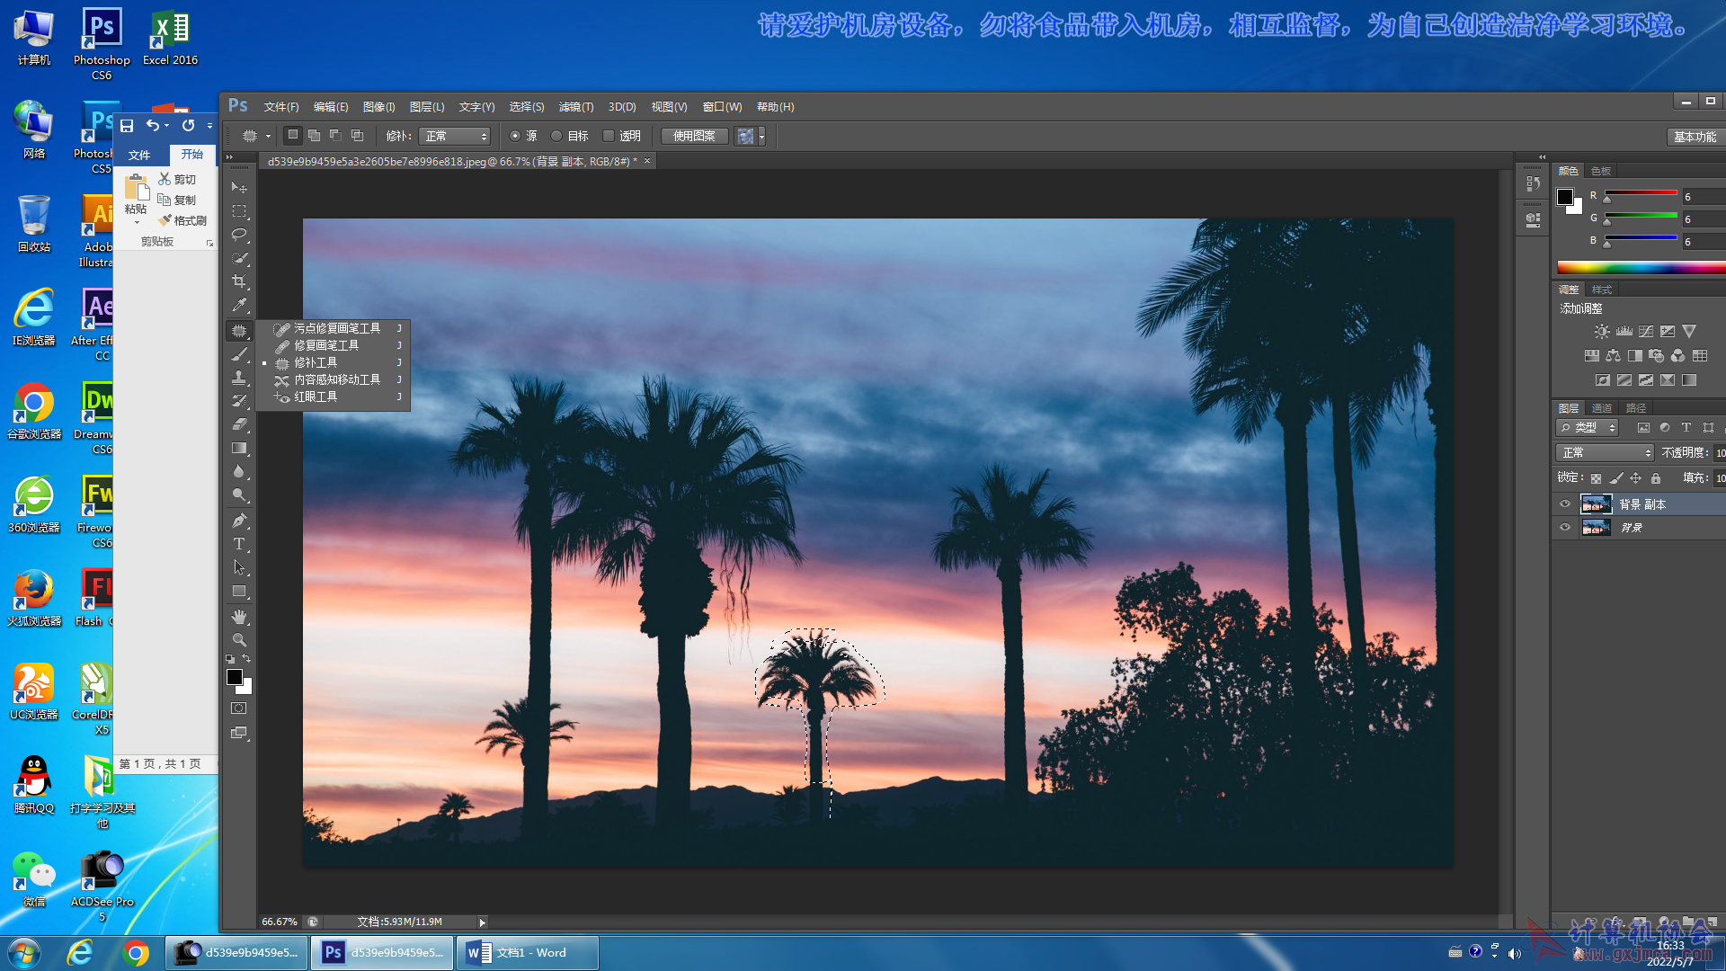The width and height of the screenshot is (1726, 971).
Task: Choose Red Eye tool from flyout
Action: (316, 396)
